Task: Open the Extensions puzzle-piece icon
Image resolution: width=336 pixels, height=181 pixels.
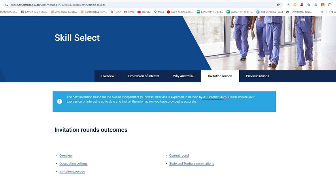Action: [x=330, y=5]
